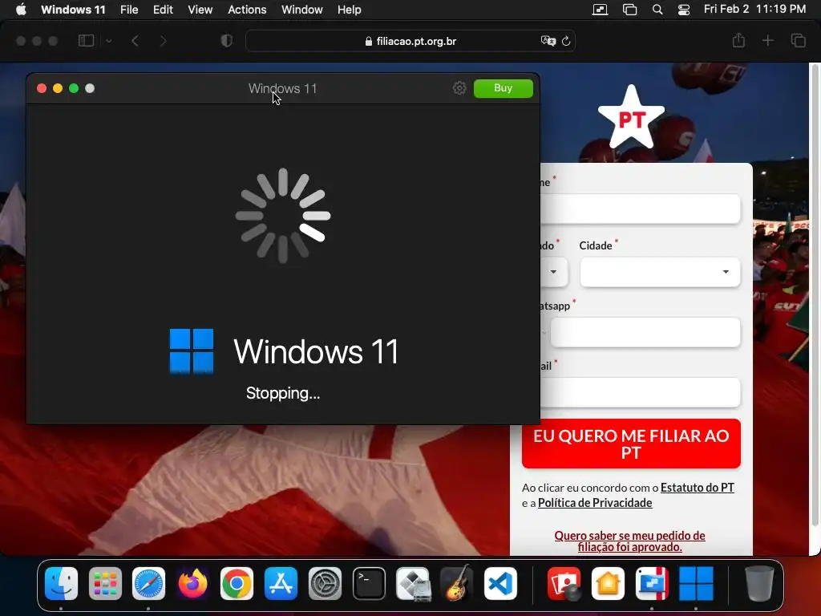The image size is (821, 616).
Task: Click the Buy button in Parallels window
Action: click(x=504, y=88)
